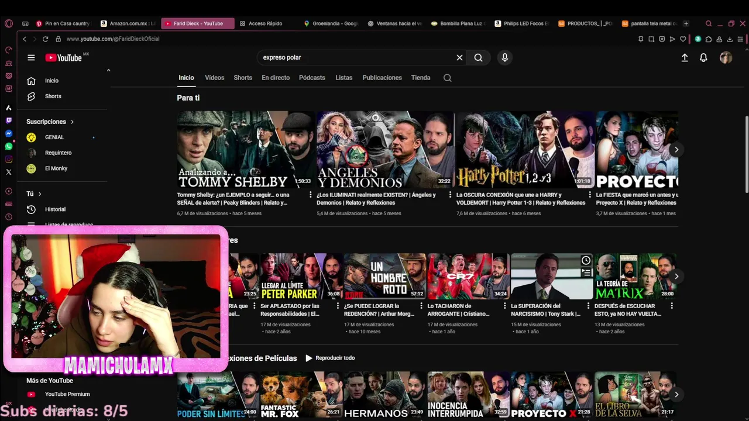Open Instagram in the Opera sidebar
Viewport: 749px width, 421px height.
8,159
